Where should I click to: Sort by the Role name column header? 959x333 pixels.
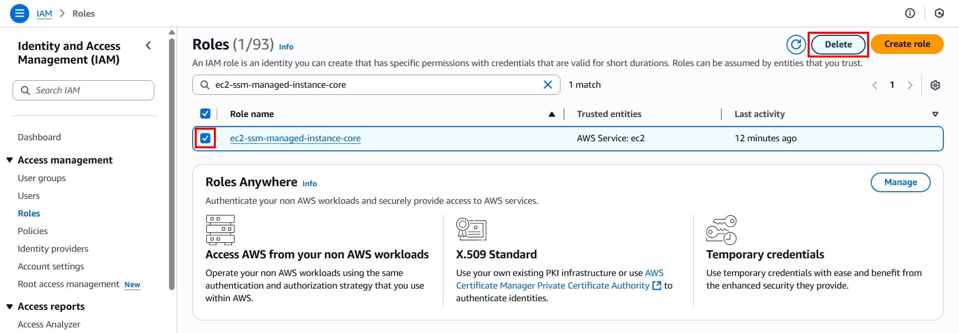tap(252, 114)
